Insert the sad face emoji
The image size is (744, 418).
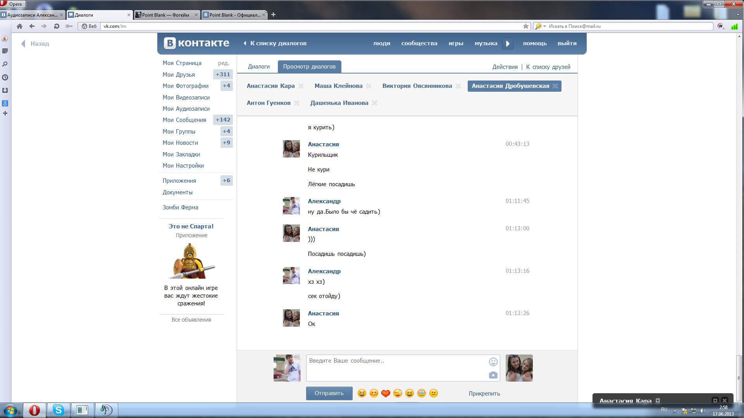point(434,393)
